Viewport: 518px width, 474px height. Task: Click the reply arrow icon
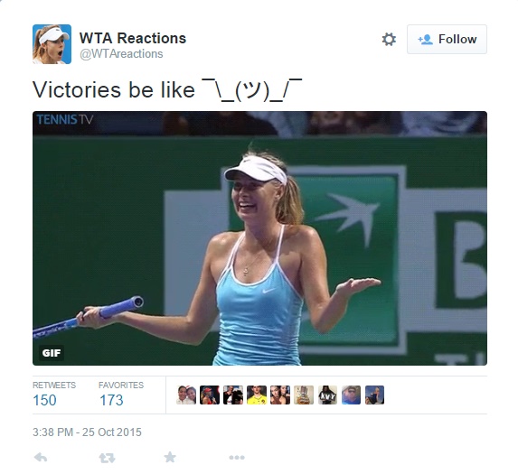pyautogui.click(x=41, y=457)
